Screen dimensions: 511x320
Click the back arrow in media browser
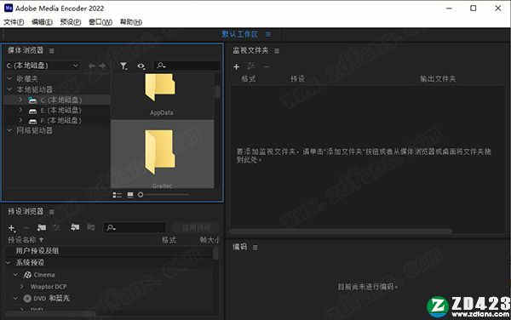pyautogui.click(x=92, y=66)
